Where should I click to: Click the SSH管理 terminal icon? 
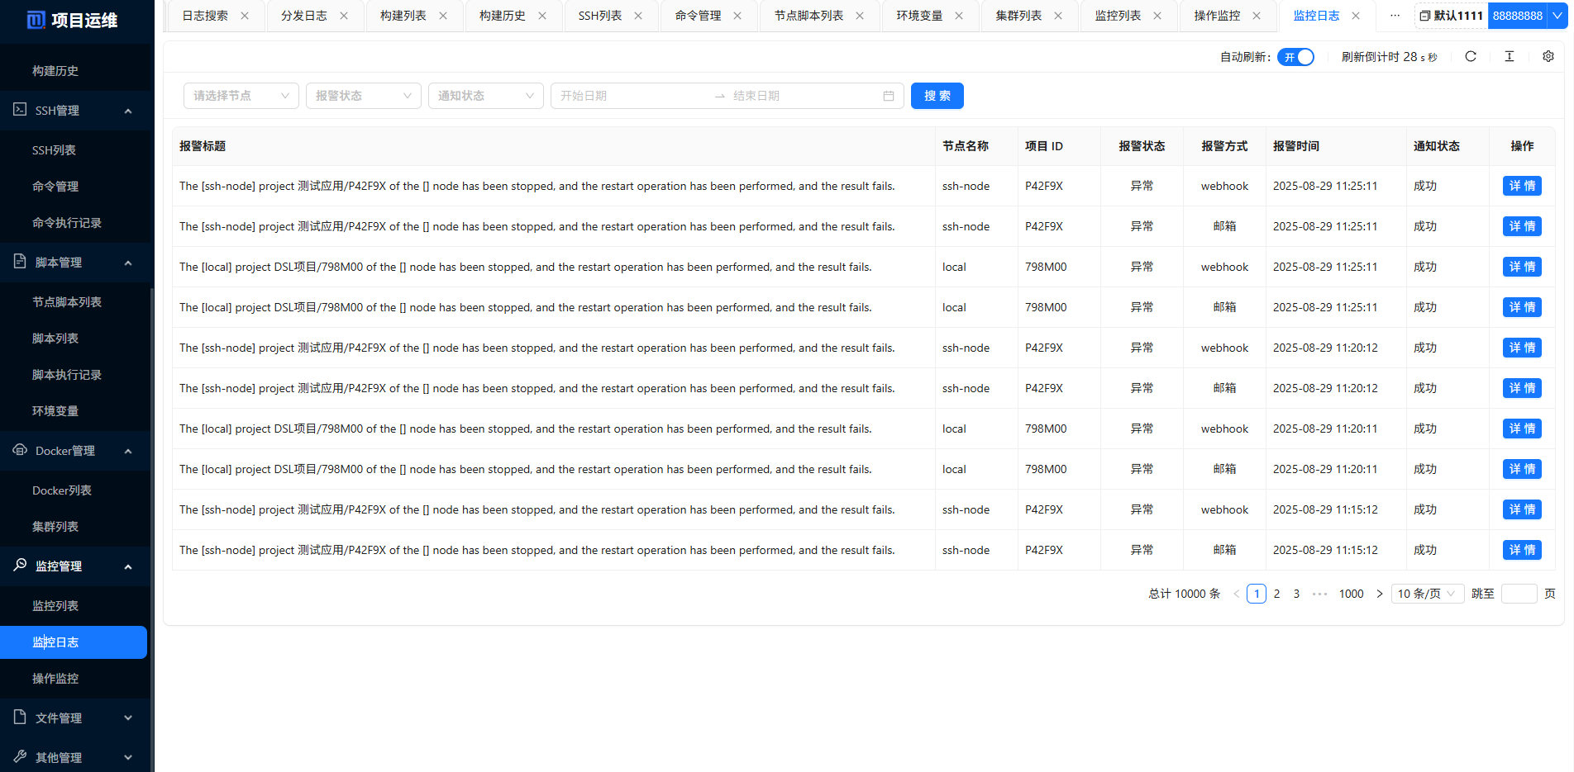click(20, 109)
